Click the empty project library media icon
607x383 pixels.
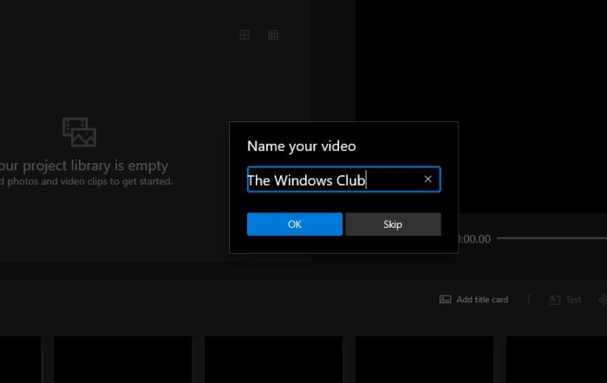coord(80,133)
